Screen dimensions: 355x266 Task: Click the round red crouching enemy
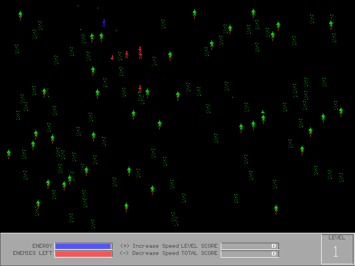[113, 57]
